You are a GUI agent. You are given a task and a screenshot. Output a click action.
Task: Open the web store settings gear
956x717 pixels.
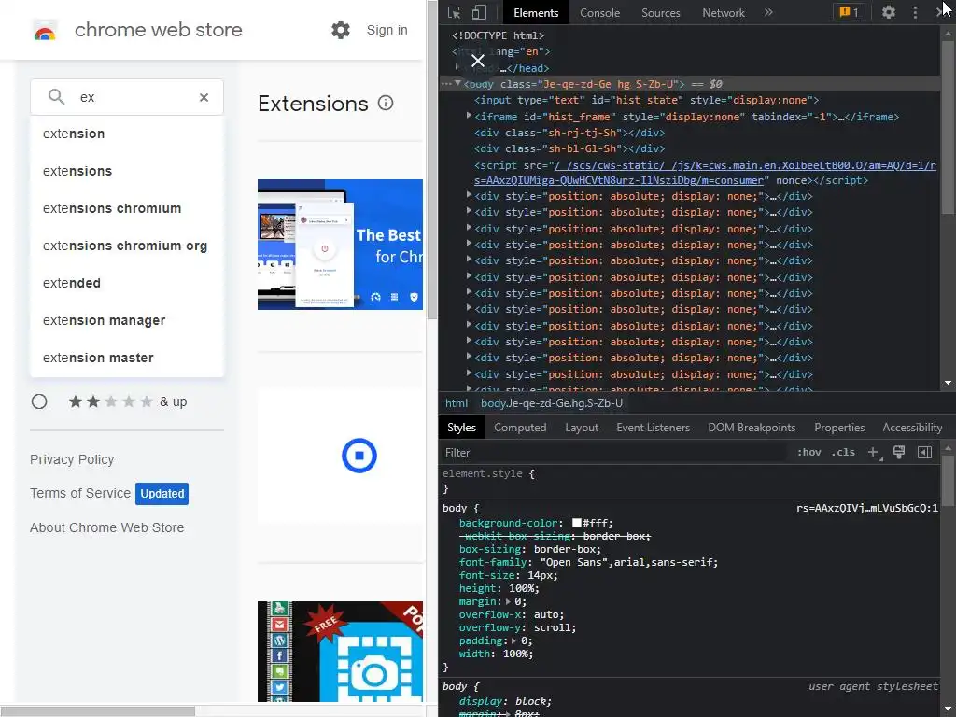[340, 30]
